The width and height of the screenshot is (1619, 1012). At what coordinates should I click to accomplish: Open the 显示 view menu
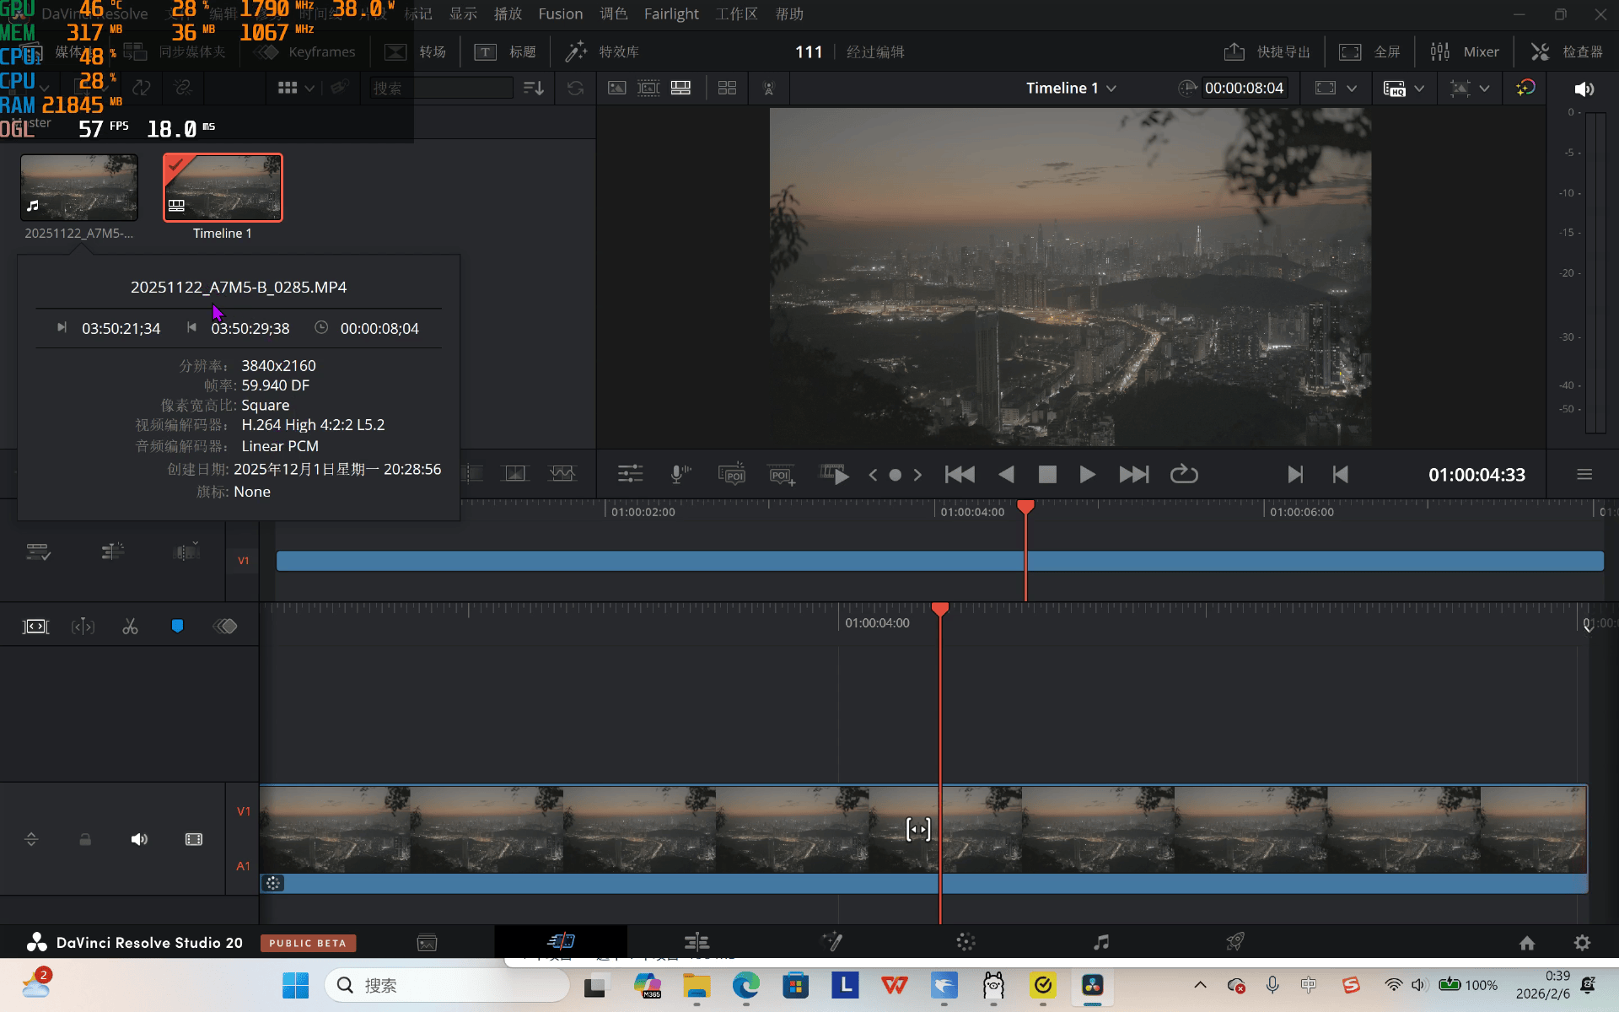tap(463, 13)
